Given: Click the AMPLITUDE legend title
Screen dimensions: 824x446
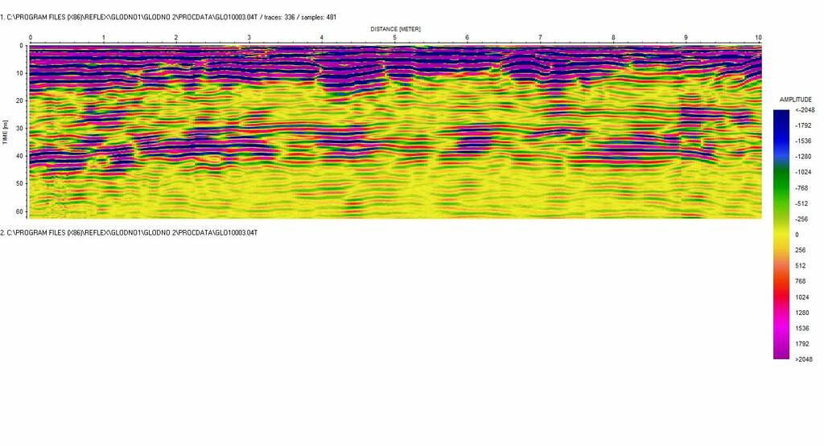Looking at the screenshot, I should pos(797,100).
